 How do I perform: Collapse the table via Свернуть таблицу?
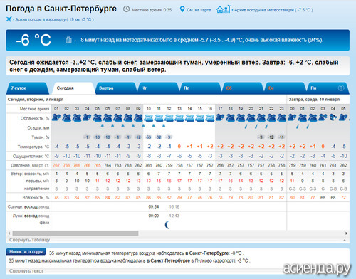(x=30, y=240)
